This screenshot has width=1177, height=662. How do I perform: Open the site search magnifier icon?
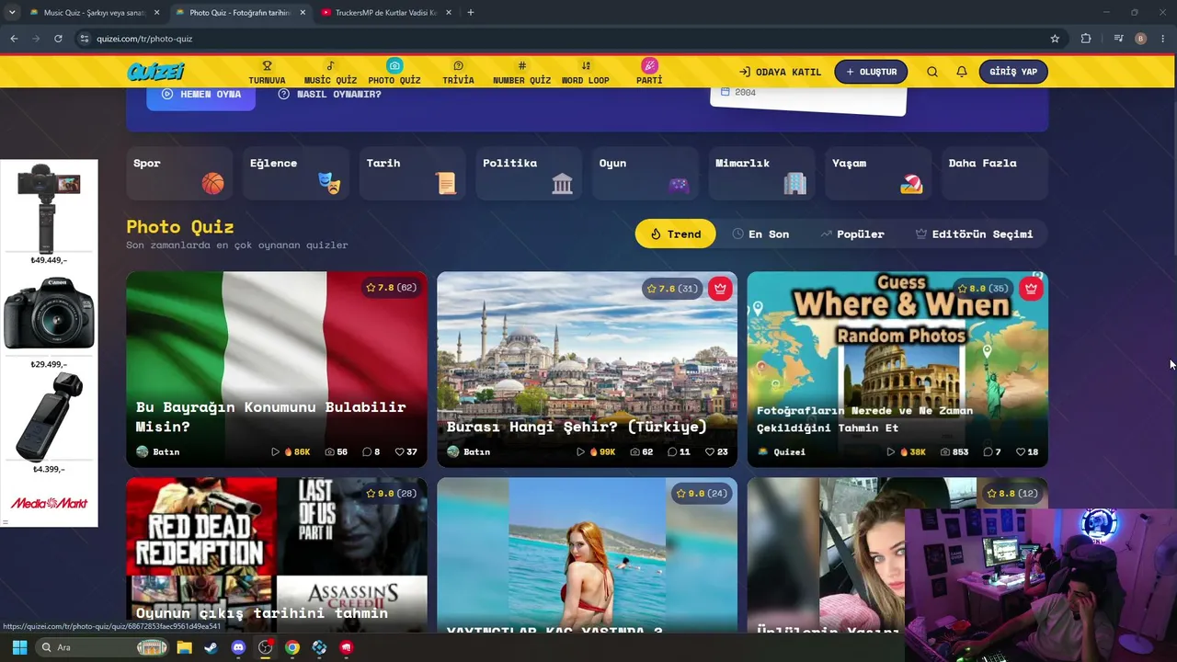pyautogui.click(x=932, y=72)
